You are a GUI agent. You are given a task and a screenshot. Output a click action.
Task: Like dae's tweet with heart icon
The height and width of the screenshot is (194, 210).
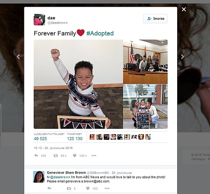click(x=75, y=156)
